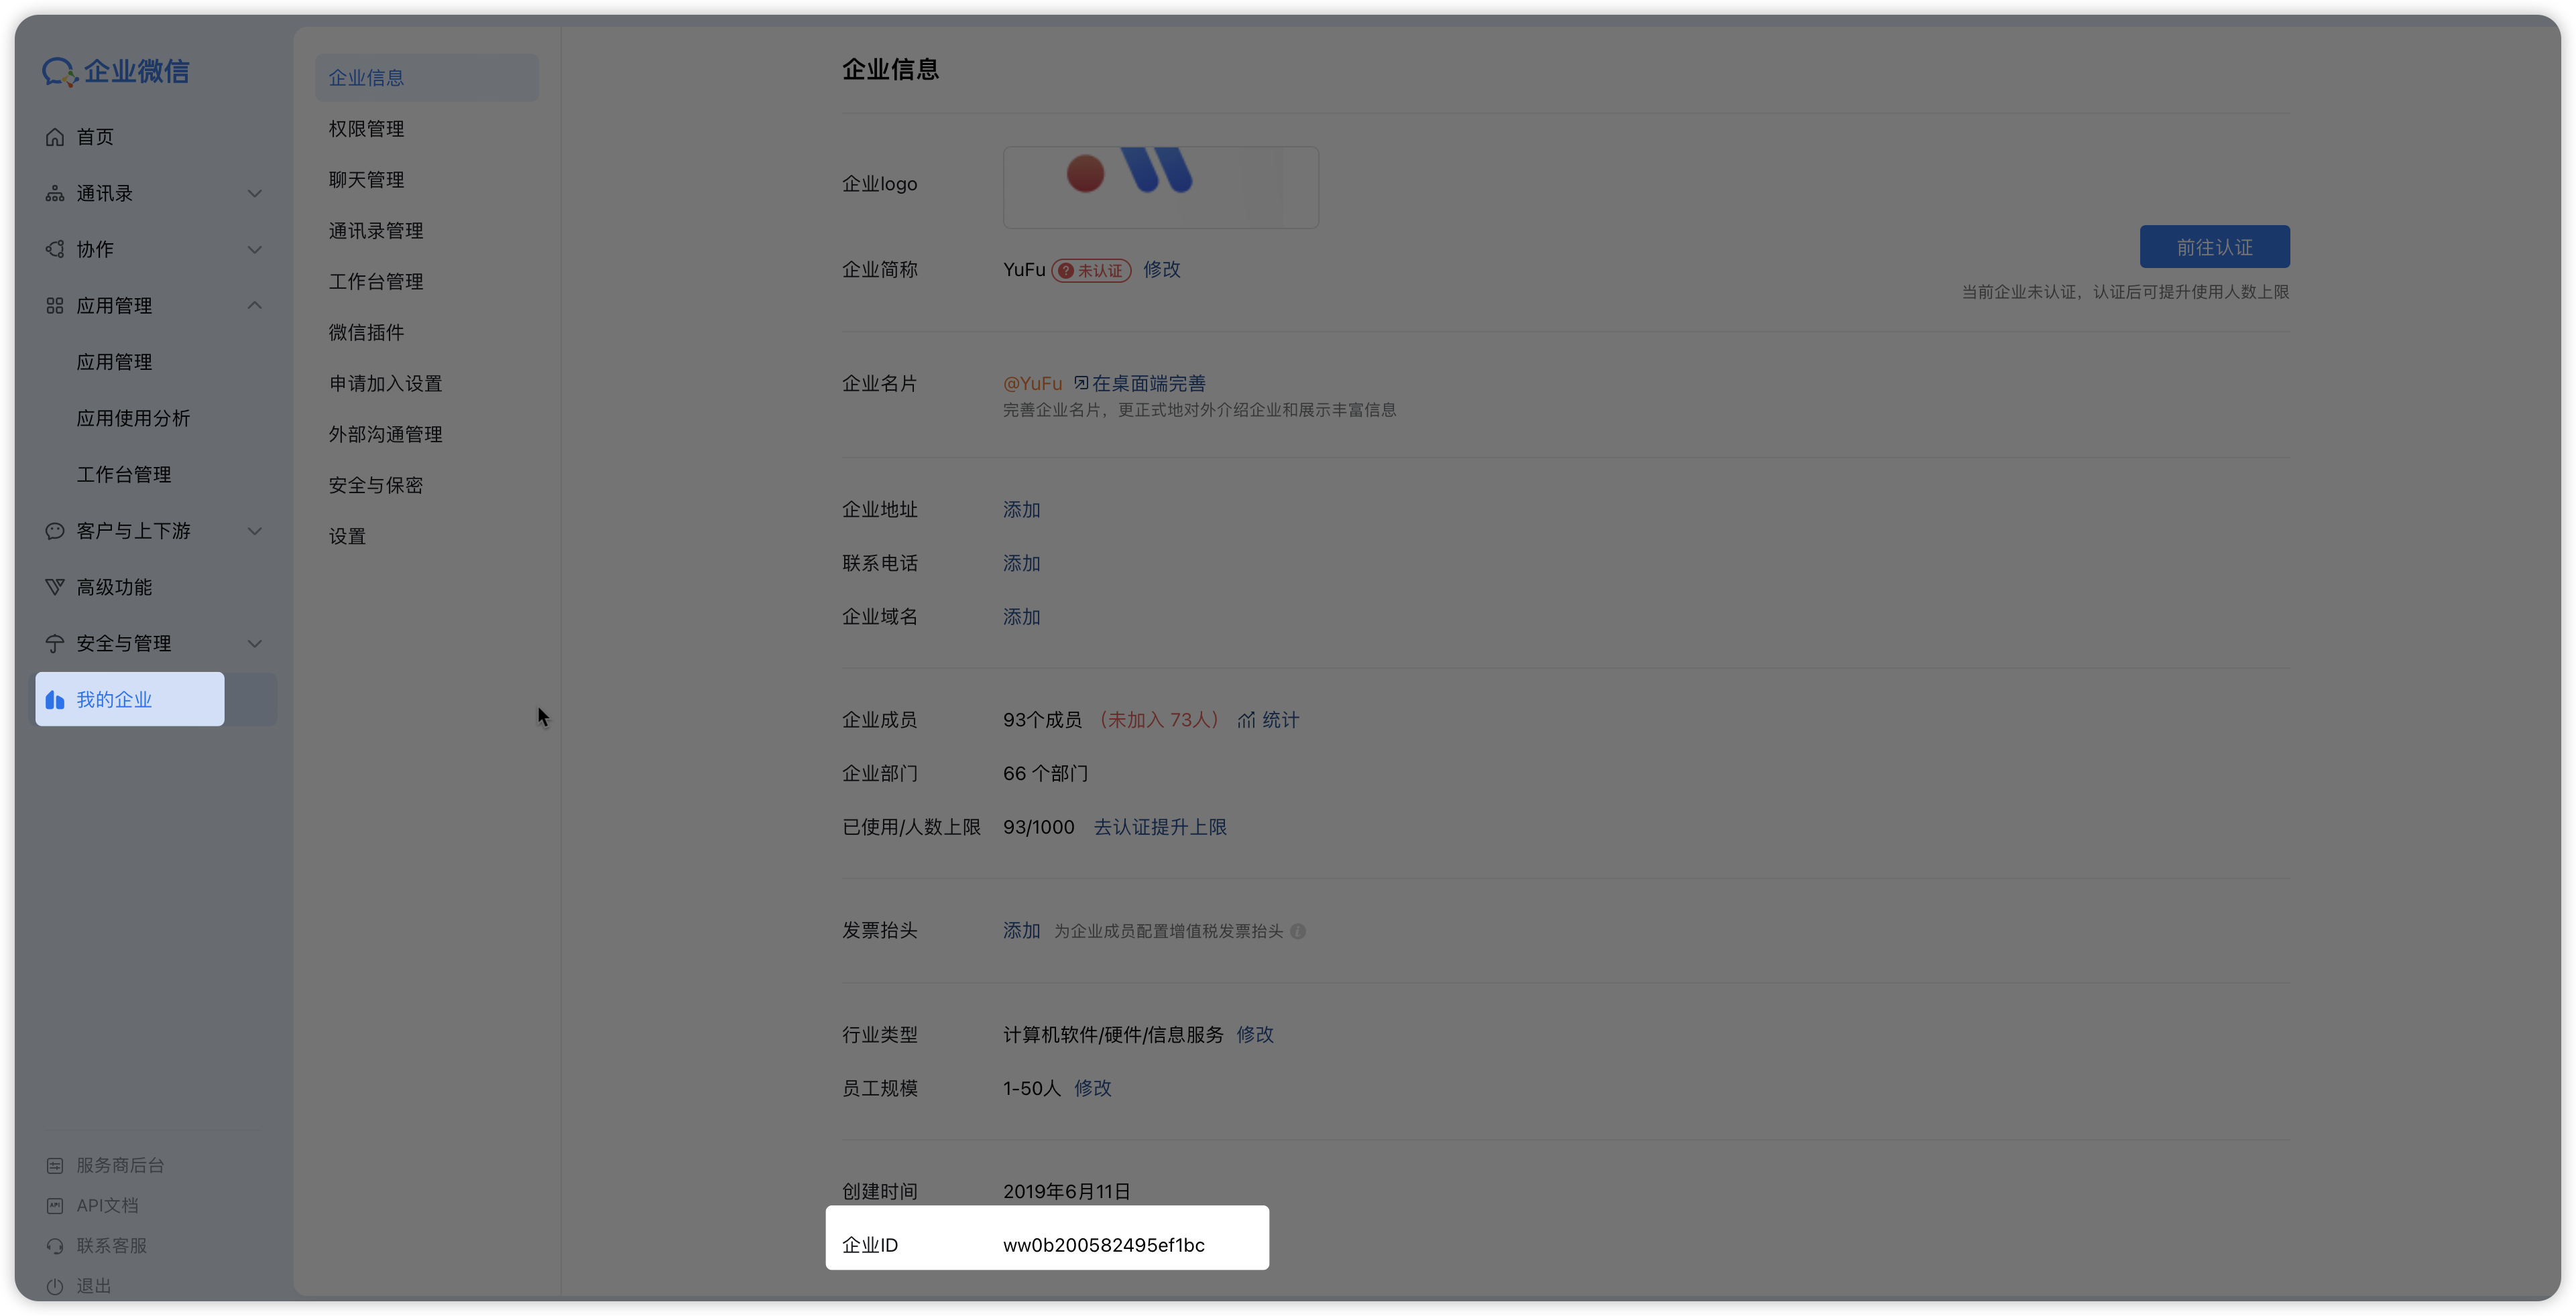This screenshot has width=2576, height=1316.
Task: Click the 通讯录 organization icon
Action: coord(55,194)
